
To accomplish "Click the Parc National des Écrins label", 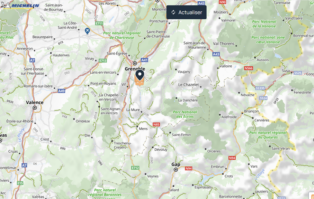I will pyautogui.click(x=185, y=114).
